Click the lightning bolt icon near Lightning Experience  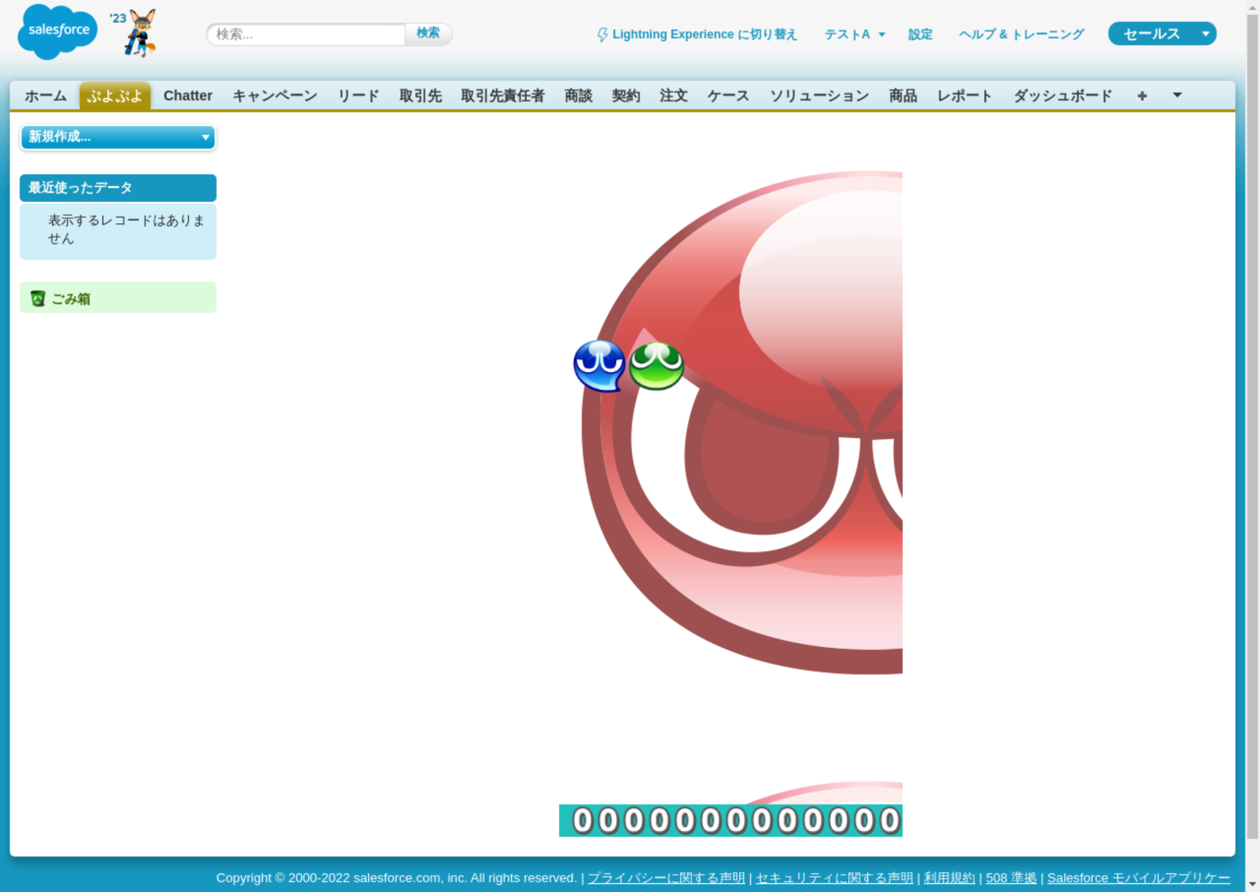pos(602,34)
